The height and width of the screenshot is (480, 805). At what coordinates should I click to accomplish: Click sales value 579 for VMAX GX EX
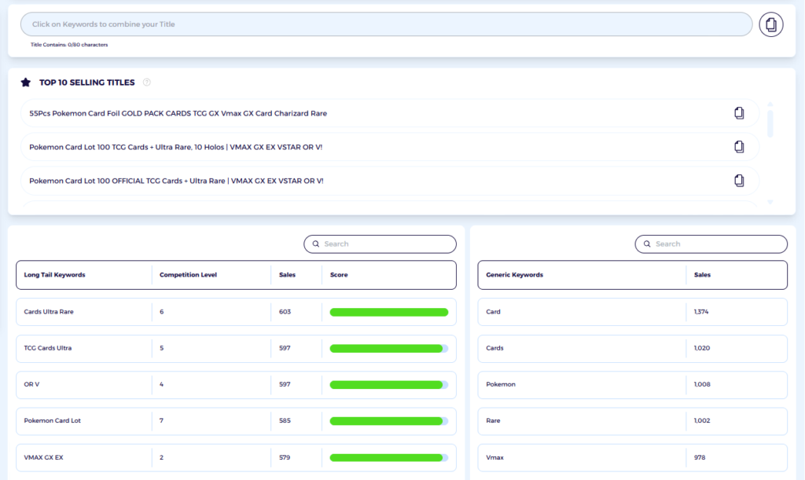coord(285,457)
